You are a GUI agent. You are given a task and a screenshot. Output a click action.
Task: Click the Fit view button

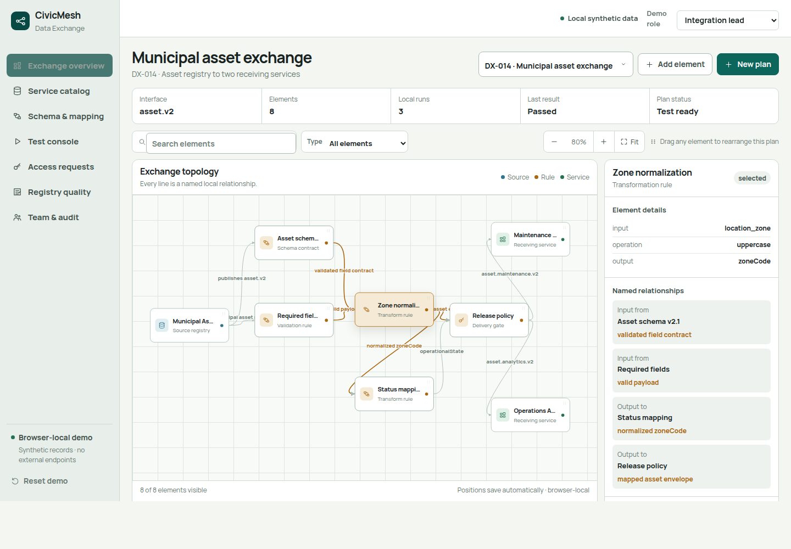tap(630, 142)
